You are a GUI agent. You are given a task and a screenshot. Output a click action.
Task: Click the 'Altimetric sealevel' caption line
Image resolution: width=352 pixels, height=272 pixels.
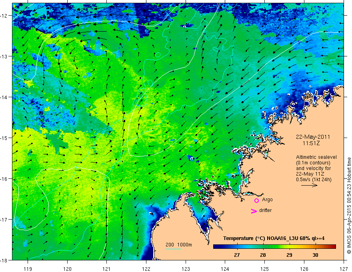tap(316, 157)
